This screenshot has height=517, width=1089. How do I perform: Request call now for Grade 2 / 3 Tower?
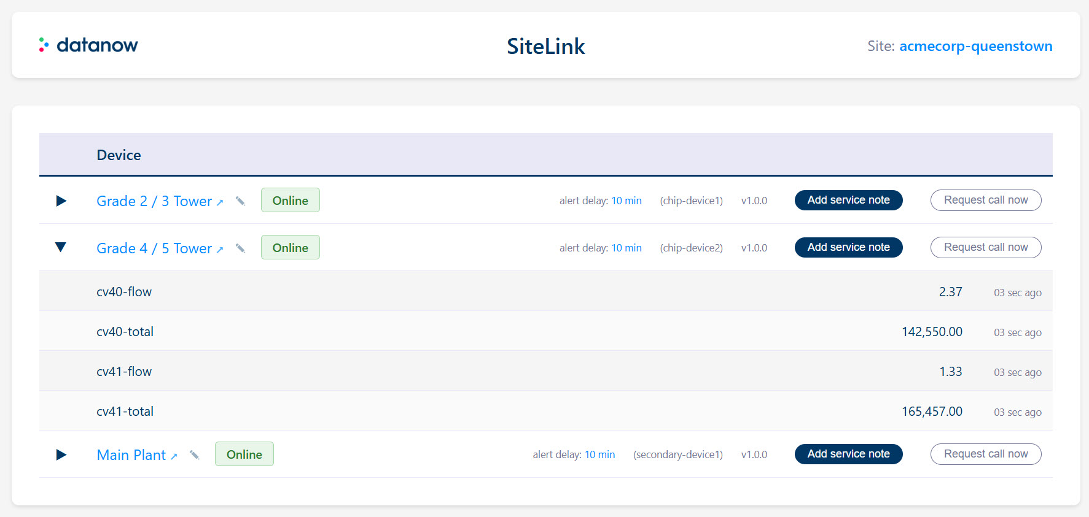click(986, 200)
